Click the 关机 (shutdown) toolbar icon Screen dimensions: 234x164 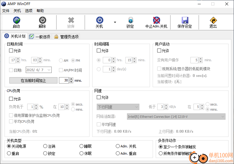coord(99,20)
